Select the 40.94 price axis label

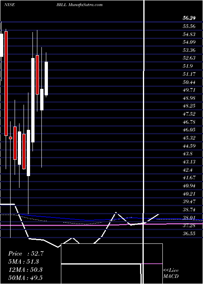[189, 186]
